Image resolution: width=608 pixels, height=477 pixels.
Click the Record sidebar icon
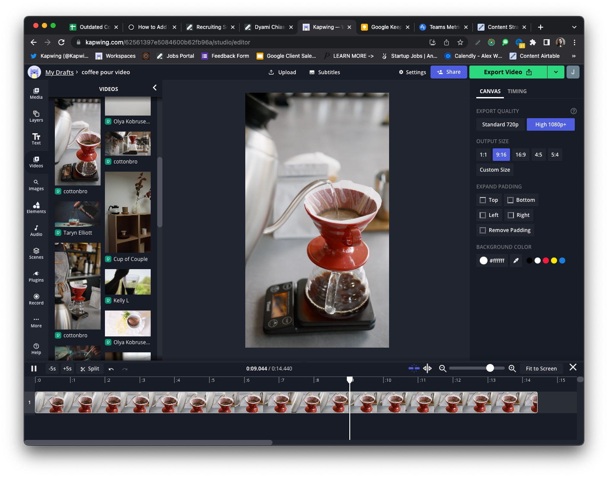36,299
